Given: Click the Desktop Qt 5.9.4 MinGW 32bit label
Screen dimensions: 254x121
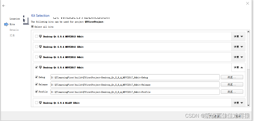Looking at the screenshot, I should (x=61, y=103).
